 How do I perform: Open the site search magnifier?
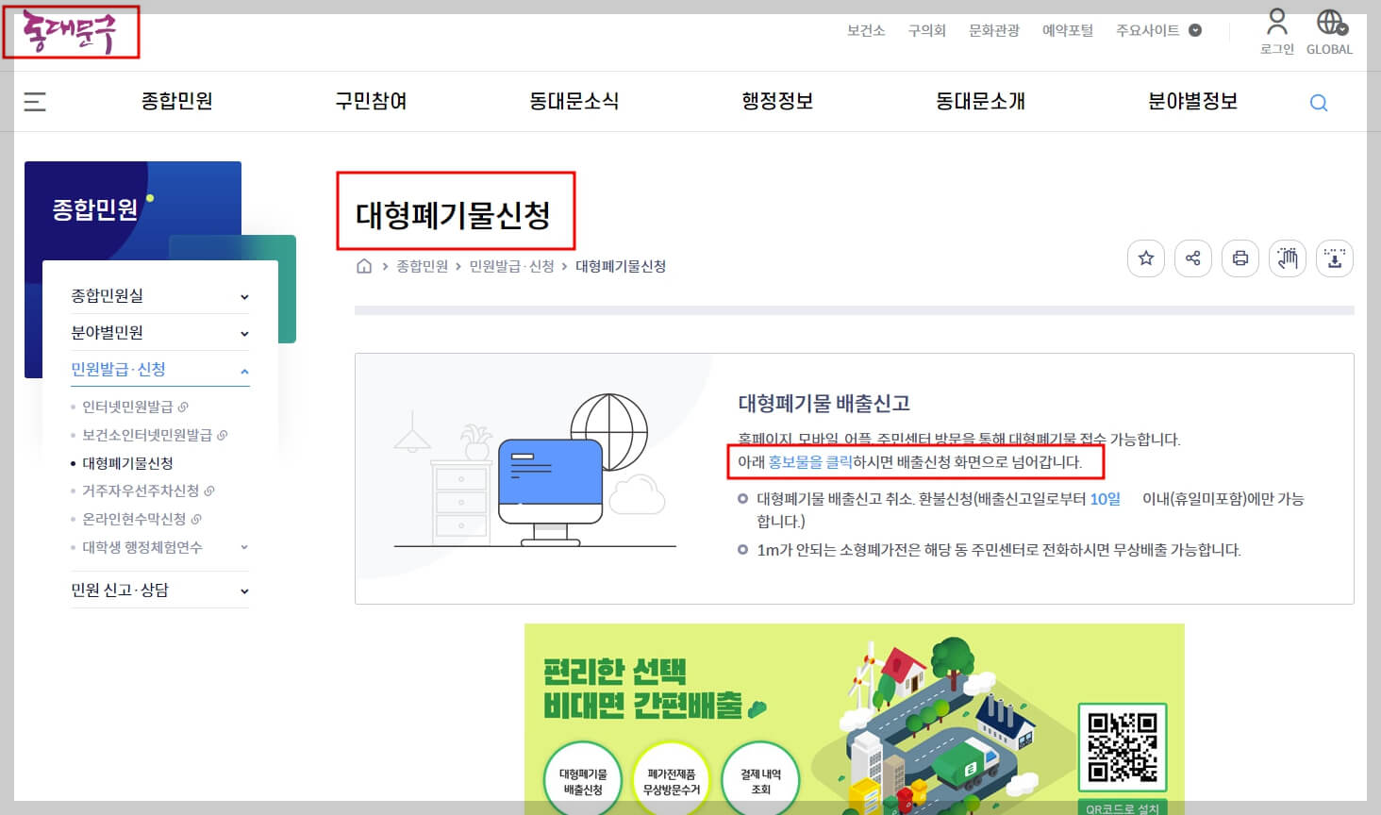(1318, 102)
